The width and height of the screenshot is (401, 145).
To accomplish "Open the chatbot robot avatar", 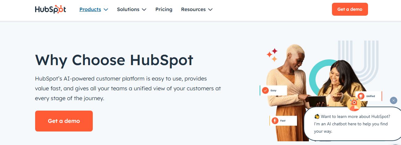I will click(354, 104).
